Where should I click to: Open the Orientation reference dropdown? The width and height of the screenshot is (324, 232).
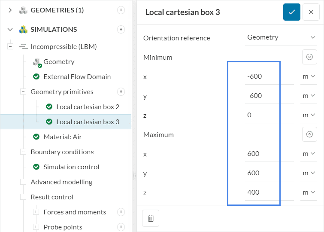pos(281,37)
